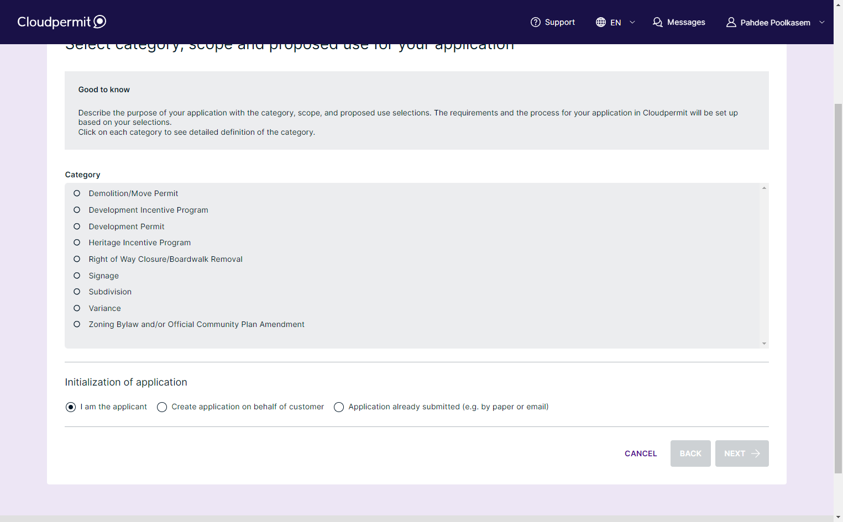Select Development Incentive Program radio option
This screenshot has width=843, height=522.
(77, 210)
